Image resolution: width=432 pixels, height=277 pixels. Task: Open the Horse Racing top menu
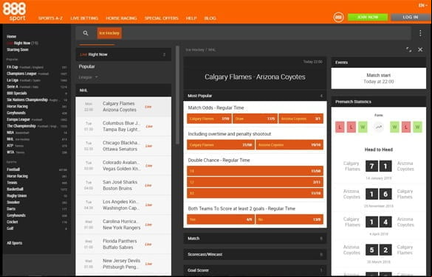coord(121,18)
